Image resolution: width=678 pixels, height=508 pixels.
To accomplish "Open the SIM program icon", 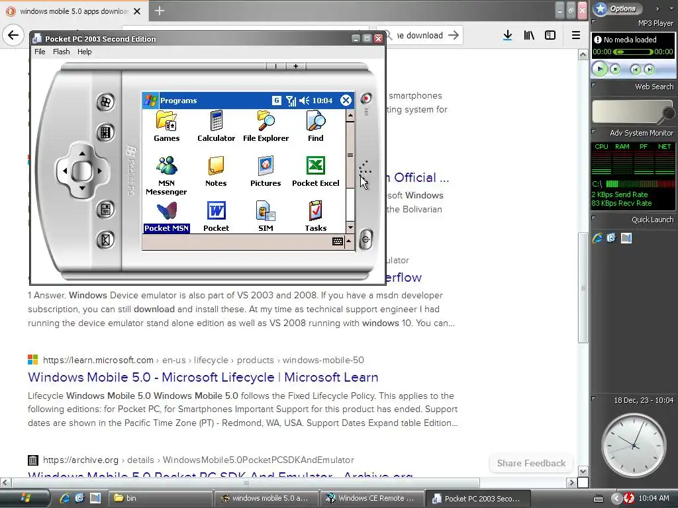I will [266, 217].
